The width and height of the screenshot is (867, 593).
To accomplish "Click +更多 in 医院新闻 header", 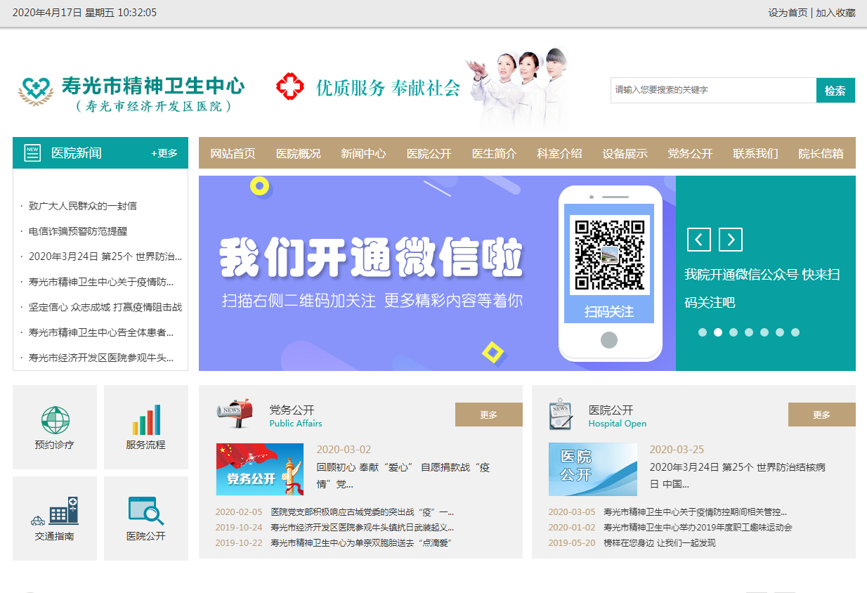I will [164, 153].
